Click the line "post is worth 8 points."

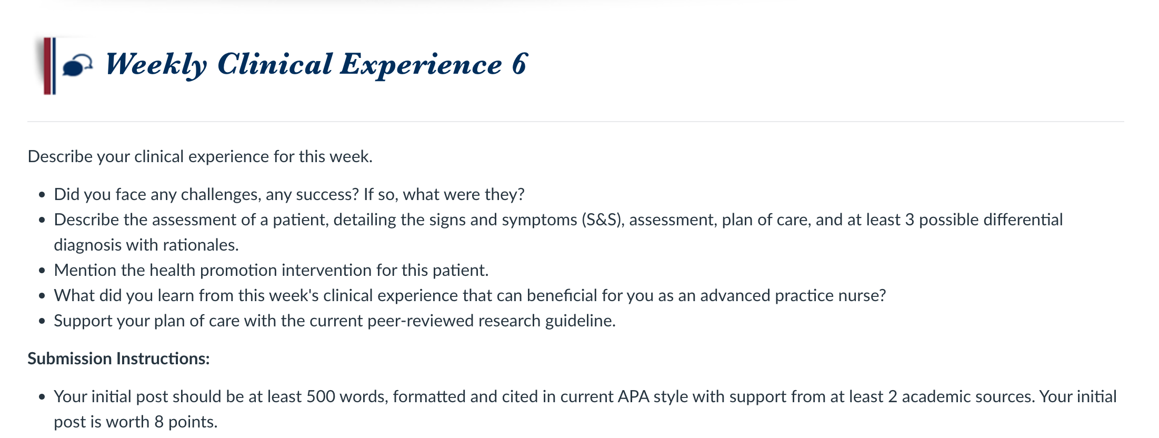pos(136,422)
